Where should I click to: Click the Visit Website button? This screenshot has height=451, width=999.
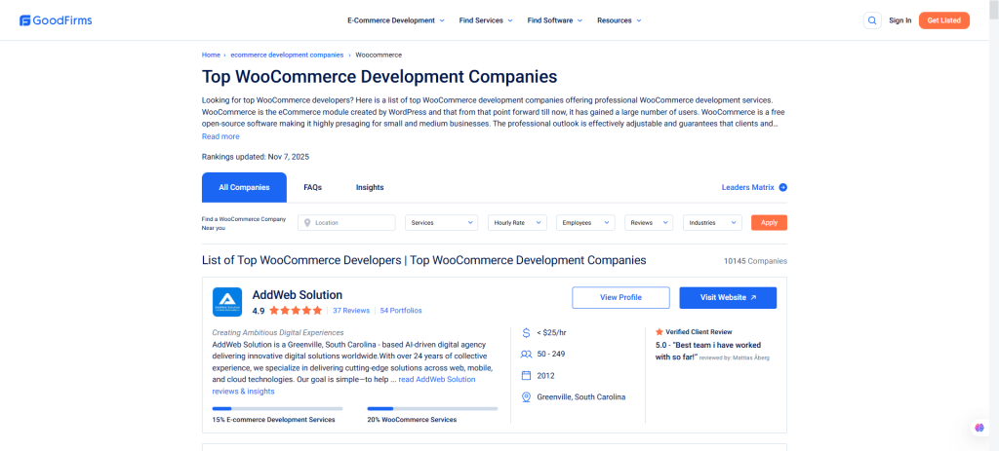[x=728, y=297]
